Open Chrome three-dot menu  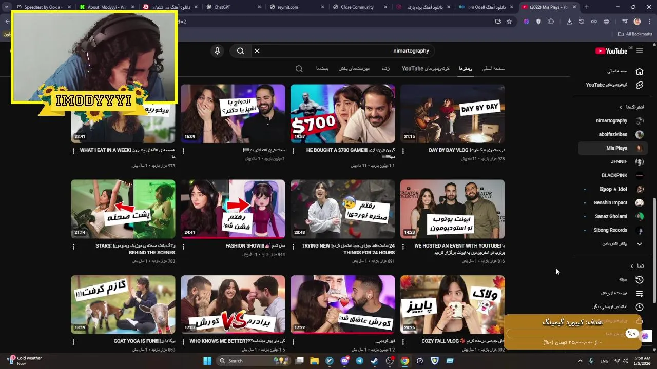(649, 22)
